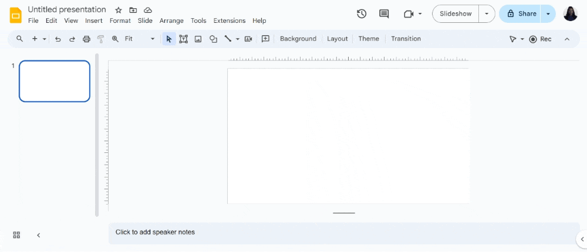Open the Share options dropdown arrow

[548, 14]
